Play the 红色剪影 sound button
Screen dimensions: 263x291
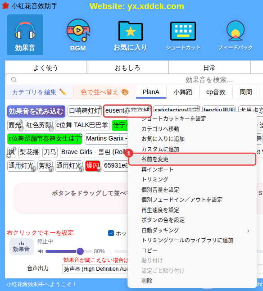pos(39,125)
